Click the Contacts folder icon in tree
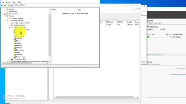The width and height of the screenshot is (186, 104). pyautogui.click(x=15, y=48)
